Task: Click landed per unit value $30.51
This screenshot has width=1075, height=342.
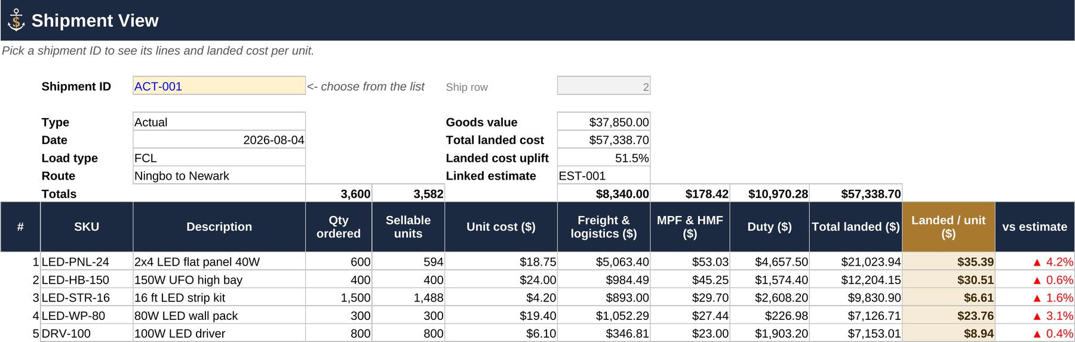Action: [x=948, y=279]
